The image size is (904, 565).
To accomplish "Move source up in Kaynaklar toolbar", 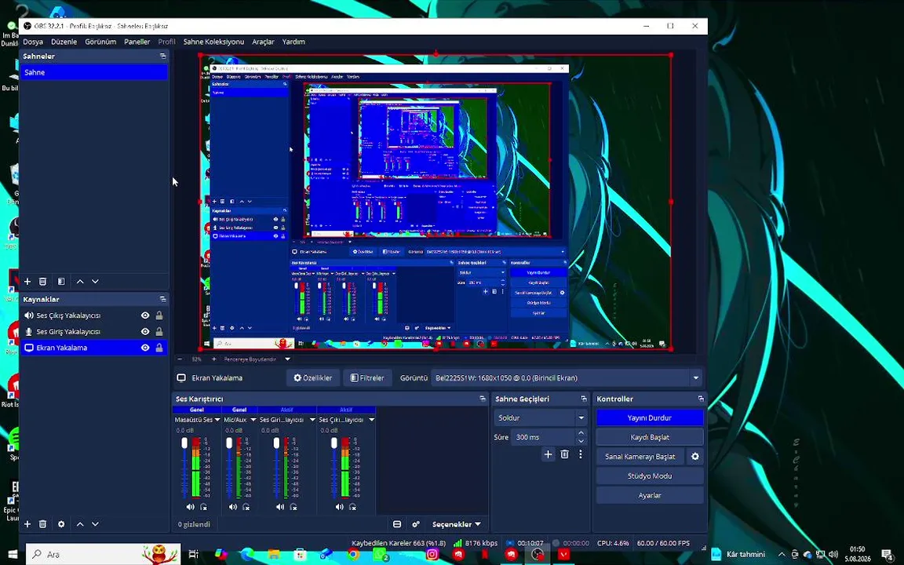I will click(x=80, y=524).
